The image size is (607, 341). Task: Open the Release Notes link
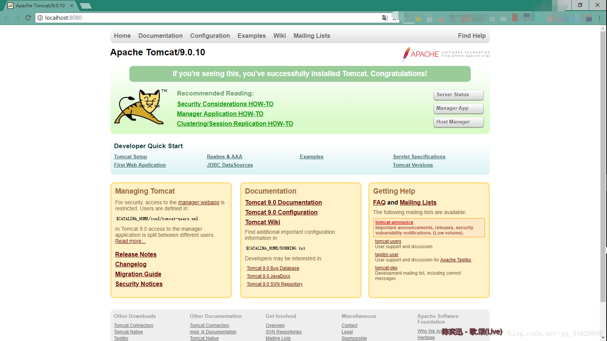coord(136,254)
